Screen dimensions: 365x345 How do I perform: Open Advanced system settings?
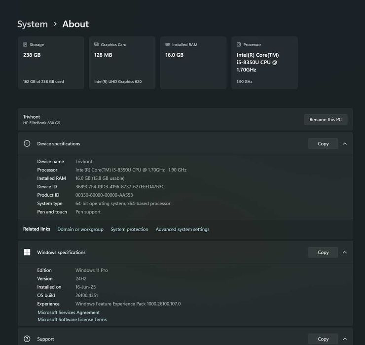pyautogui.click(x=182, y=229)
